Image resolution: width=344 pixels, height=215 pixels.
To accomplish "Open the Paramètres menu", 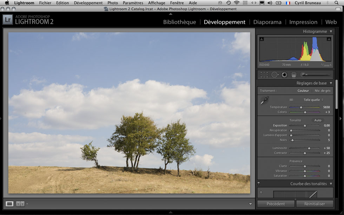I will tap(133, 3).
